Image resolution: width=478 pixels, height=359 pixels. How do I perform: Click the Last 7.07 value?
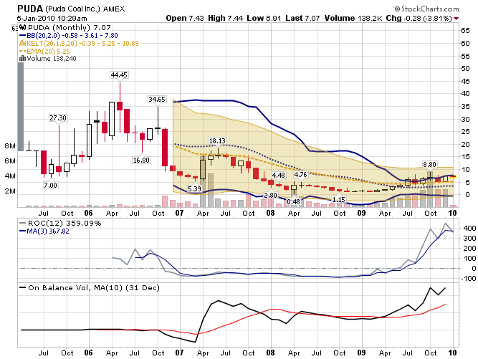(302, 19)
